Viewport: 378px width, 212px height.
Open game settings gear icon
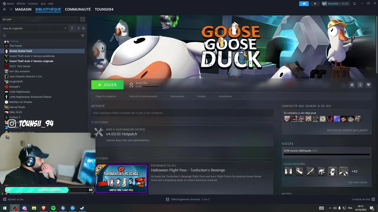(x=352, y=85)
